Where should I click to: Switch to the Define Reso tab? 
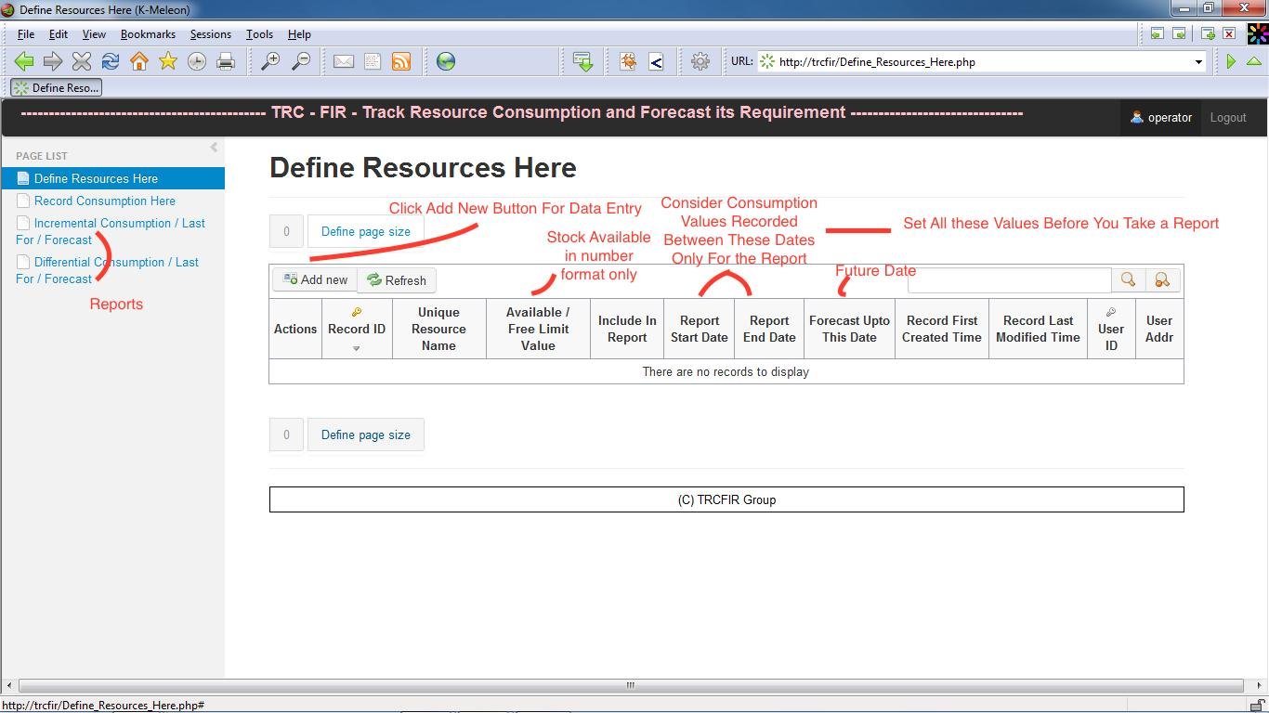pyautogui.click(x=56, y=87)
